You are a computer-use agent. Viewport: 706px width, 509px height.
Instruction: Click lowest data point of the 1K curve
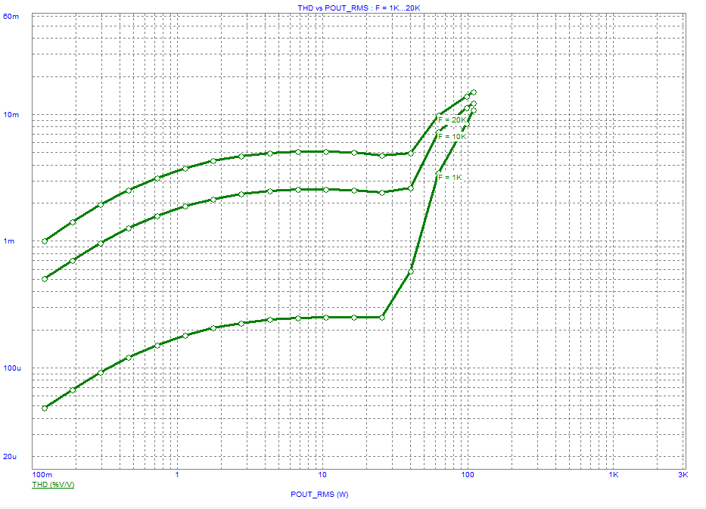pyautogui.click(x=45, y=408)
